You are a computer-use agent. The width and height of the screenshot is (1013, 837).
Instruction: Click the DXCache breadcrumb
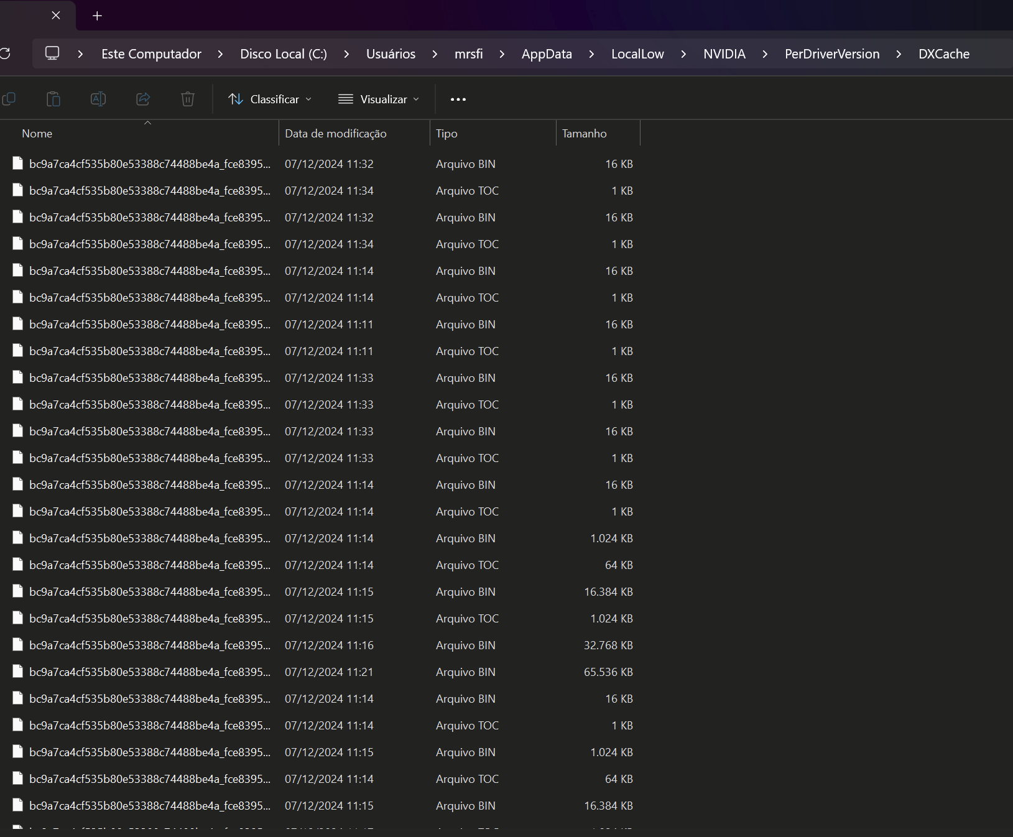pos(944,54)
